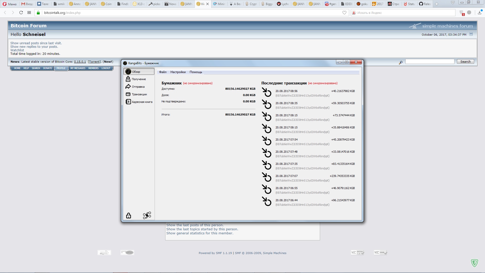Viewport: 485px width, 273px height.
Task: Open the Адресная книга (Address book)
Action: point(142,102)
